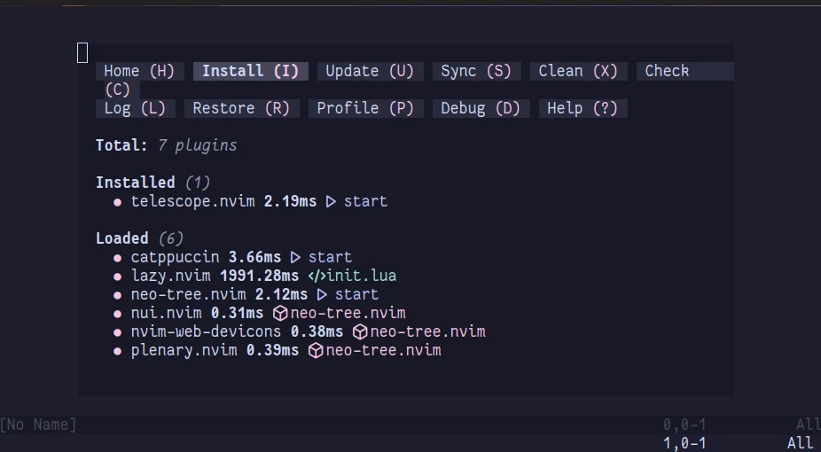This screenshot has height=452, width=821.
Task: Click the 2.19ms load time
Action: tap(290, 201)
